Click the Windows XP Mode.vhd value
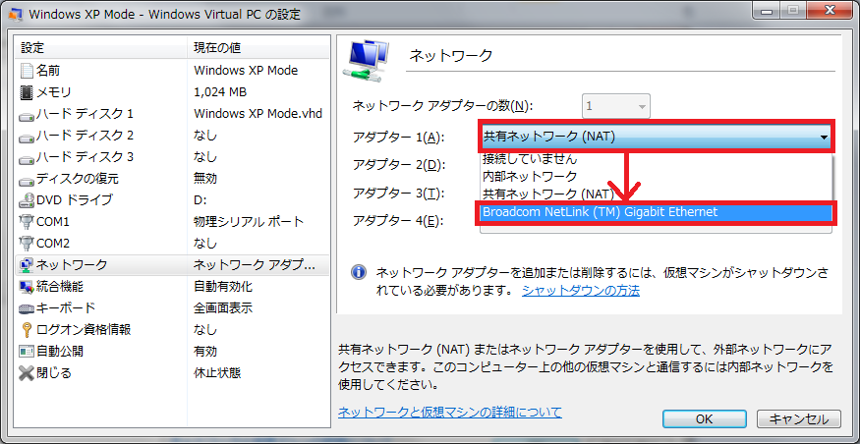860x444 pixels. coord(258,114)
